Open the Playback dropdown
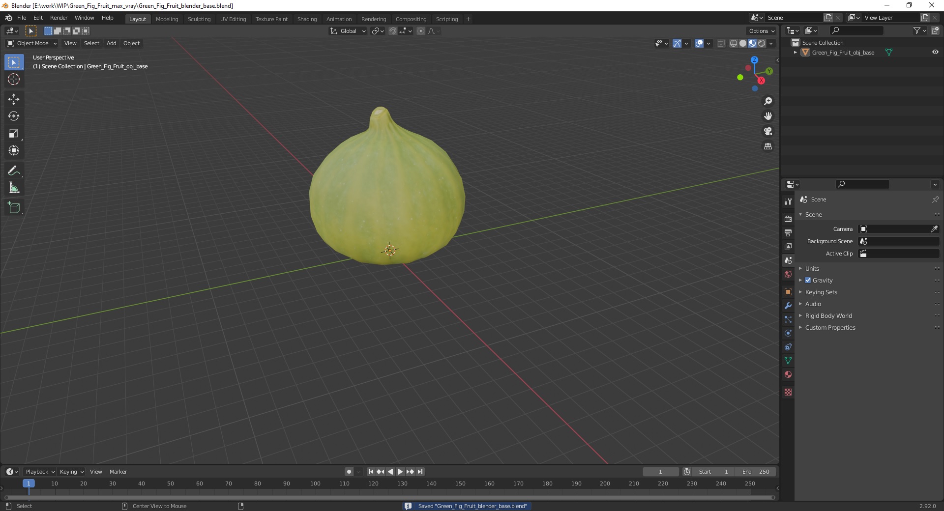This screenshot has width=944, height=511. tap(40, 472)
